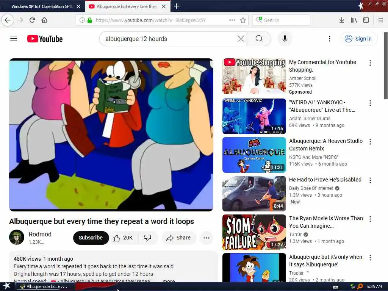Viewport: 388px width, 291px height.
Task: Toggle the browser sidebar icon
Action: tap(366, 20)
